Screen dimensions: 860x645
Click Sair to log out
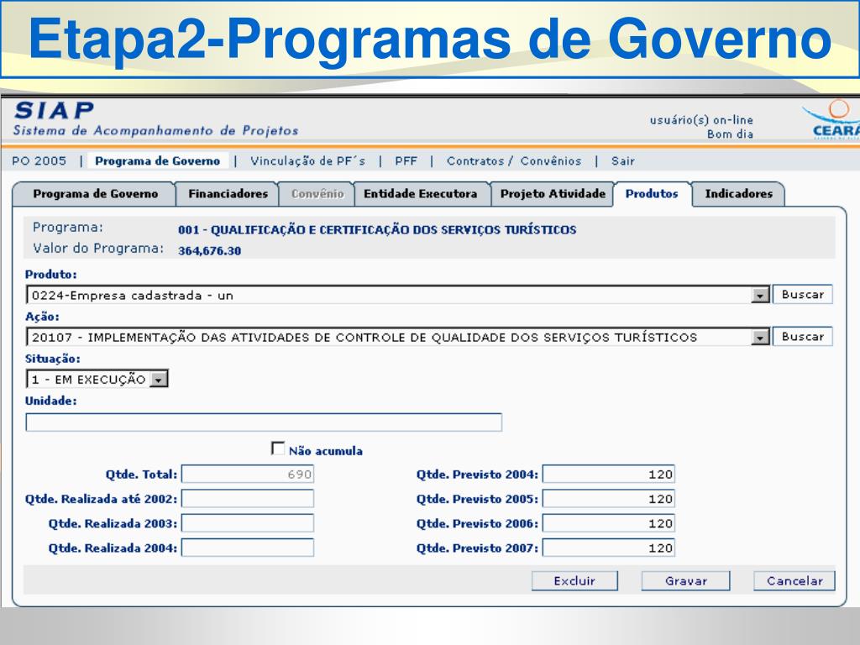pyautogui.click(x=623, y=160)
